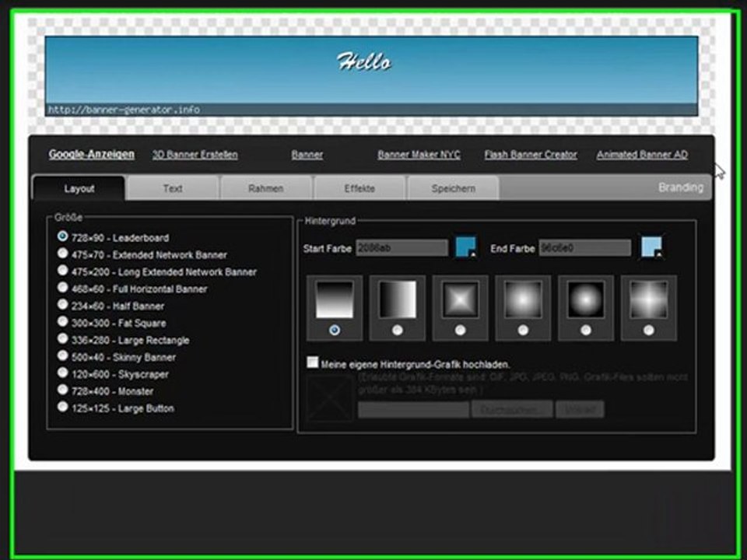Open the Start Farbe color picker swatch
This screenshot has height=560, width=747.
click(x=466, y=247)
